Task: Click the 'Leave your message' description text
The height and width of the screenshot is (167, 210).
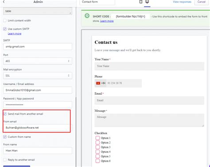Action: (x=128, y=50)
